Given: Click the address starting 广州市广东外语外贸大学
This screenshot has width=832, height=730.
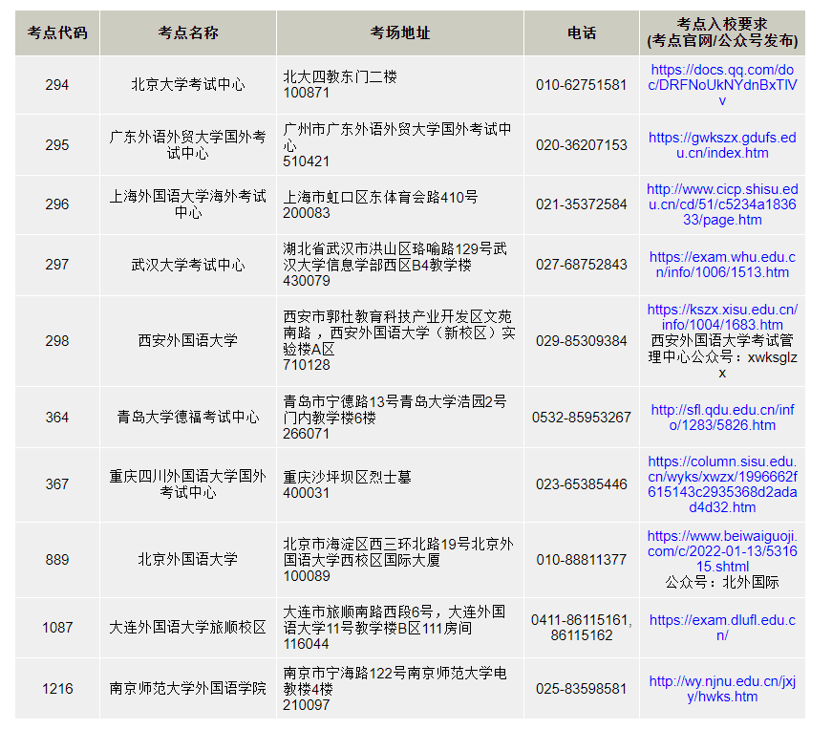Looking at the screenshot, I should 397,145.
